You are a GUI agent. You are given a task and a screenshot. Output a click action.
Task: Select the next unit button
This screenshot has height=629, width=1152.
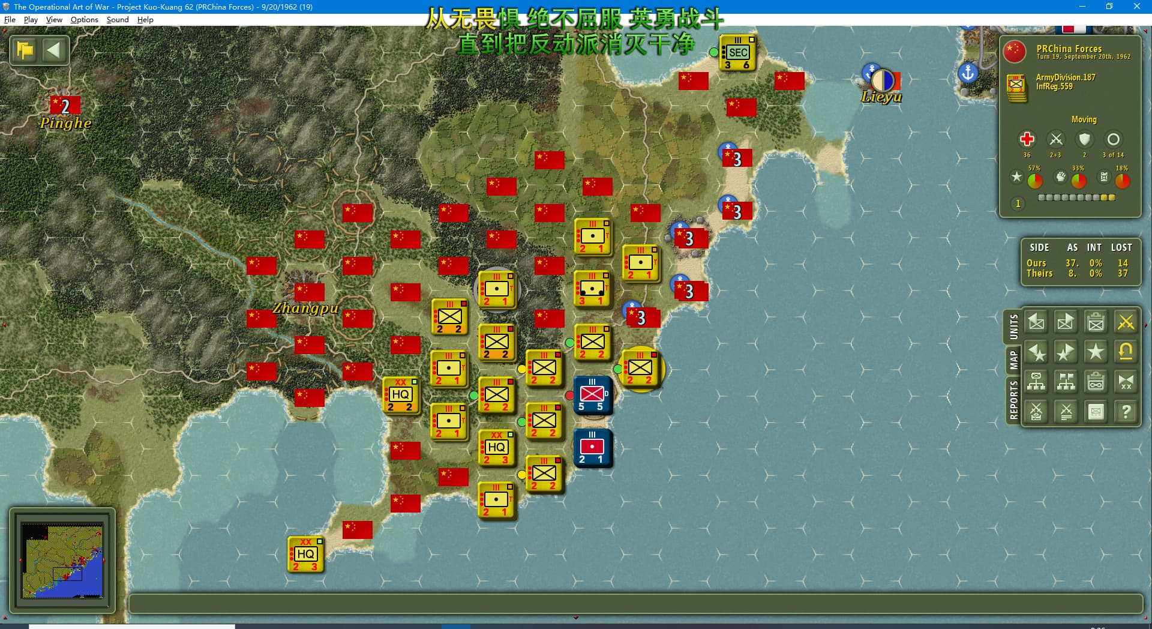(x=1066, y=322)
